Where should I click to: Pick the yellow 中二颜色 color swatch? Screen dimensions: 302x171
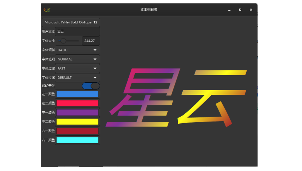[77, 122]
